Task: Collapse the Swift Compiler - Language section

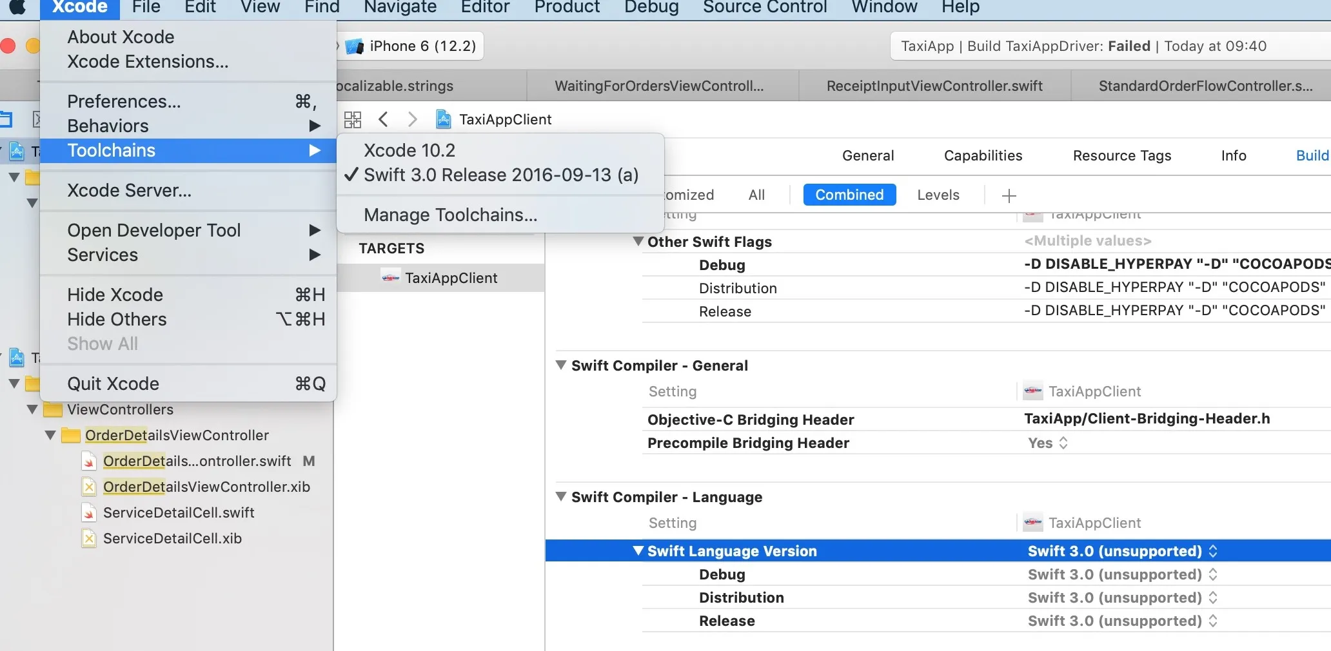Action: point(562,497)
